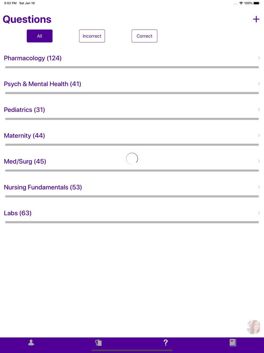Expand Pharmacology row chevron
This screenshot has height=353, width=264.
tap(259, 58)
